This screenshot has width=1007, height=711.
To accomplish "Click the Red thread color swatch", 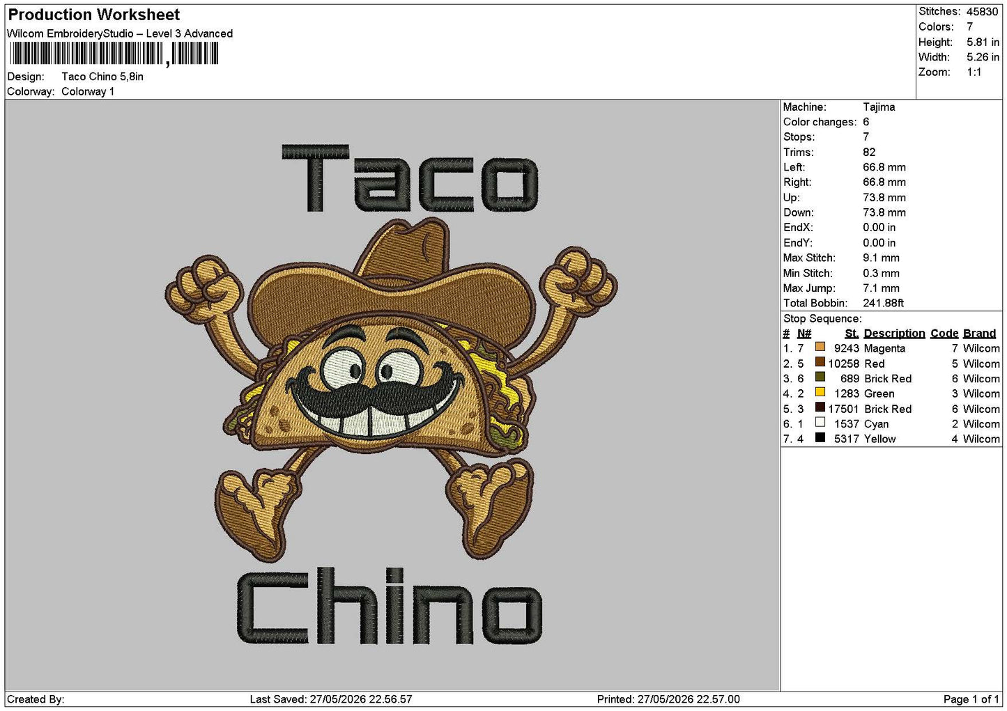I will (820, 362).
